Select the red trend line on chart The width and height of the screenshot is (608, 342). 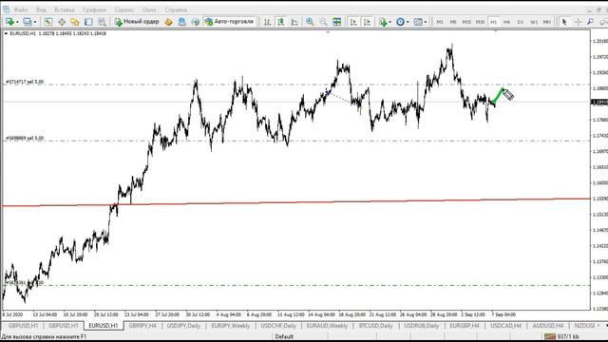point(296,202)
